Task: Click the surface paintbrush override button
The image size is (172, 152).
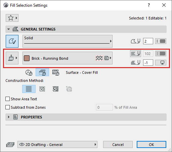Action: coord(12,58)
